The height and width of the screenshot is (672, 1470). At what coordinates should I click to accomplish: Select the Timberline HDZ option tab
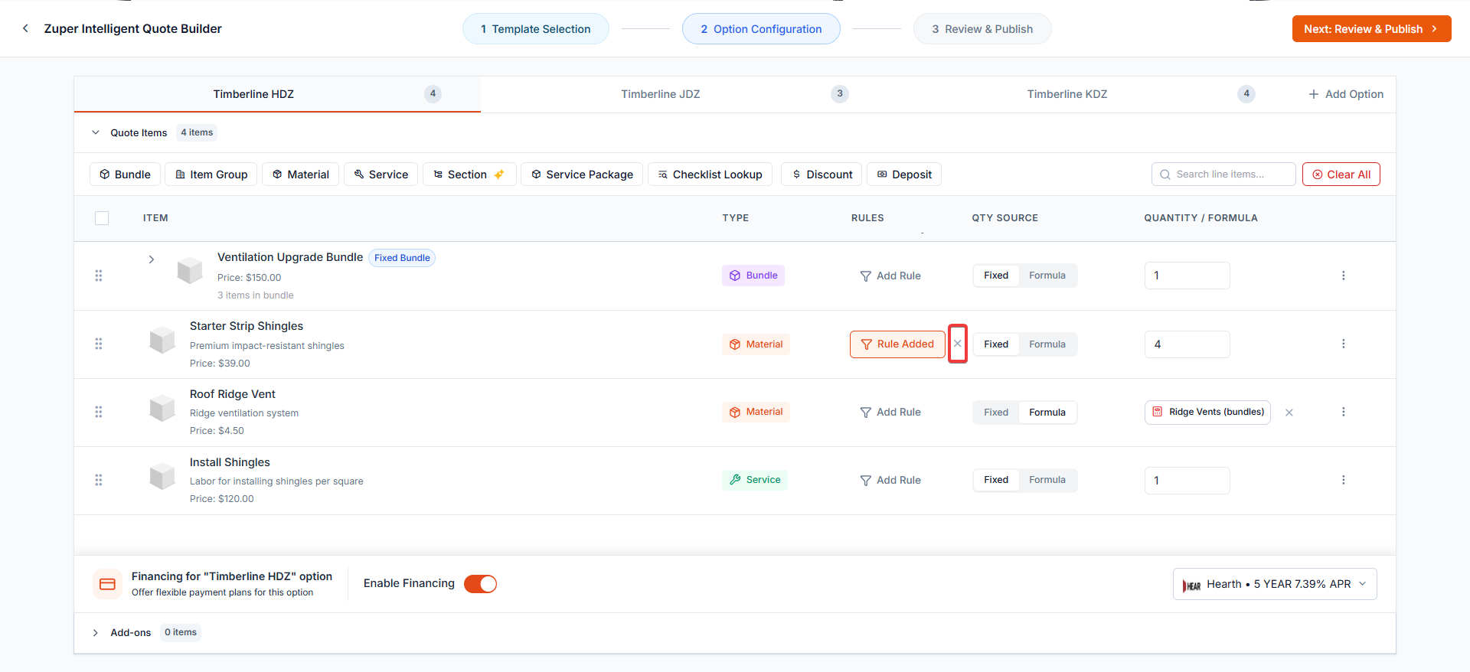pyautogui.click(x=277, y=94)
